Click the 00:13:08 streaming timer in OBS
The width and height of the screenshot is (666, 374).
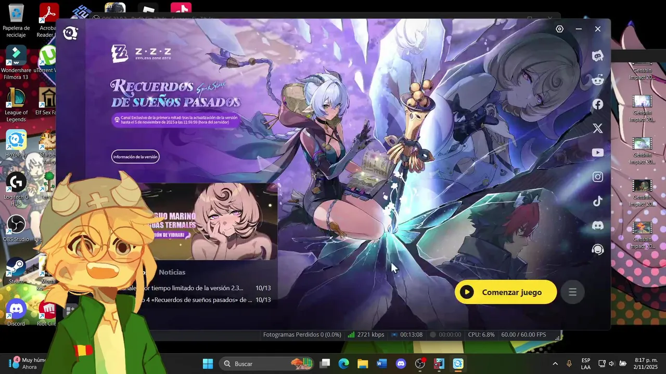(x=407, y=335)
